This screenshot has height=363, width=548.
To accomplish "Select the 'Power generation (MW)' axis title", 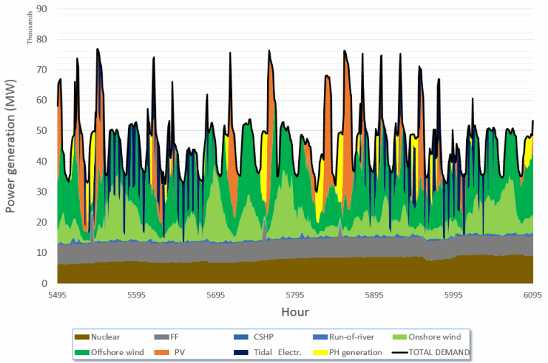I will (x=11, y=157).
